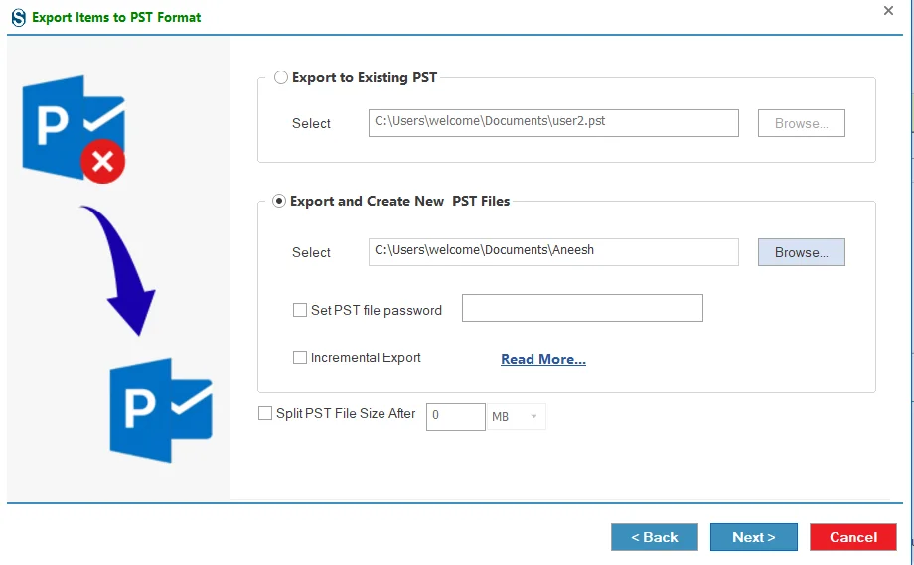Enable the Set PST file password checkbox

300,310
